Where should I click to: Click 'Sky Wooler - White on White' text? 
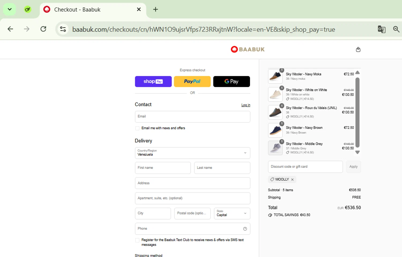click(306, 90)
